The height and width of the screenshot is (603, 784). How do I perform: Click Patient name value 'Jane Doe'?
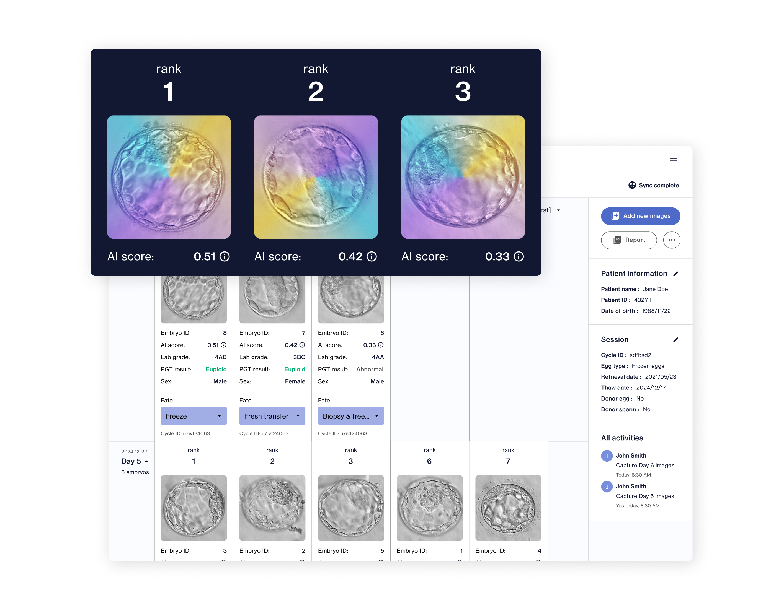pos(655,289)
